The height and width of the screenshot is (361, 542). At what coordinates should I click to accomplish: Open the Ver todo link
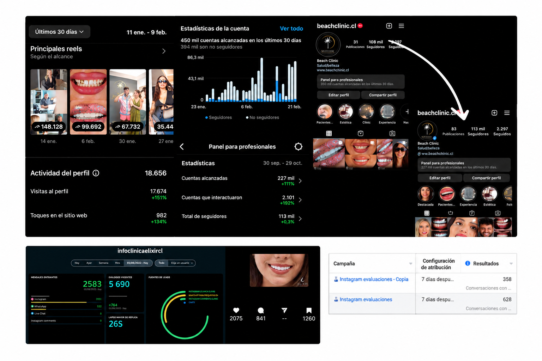[291, 29]
